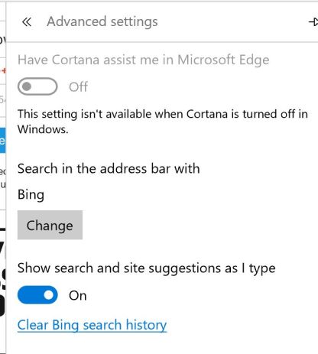Turn off Show search and site suggestions

click(x=37, y=295)
